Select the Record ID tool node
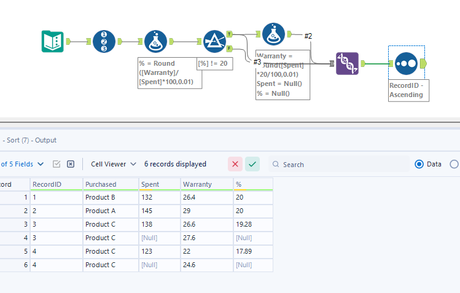The height and width of the screenshot is (293, 460). [x=104, y=41]
